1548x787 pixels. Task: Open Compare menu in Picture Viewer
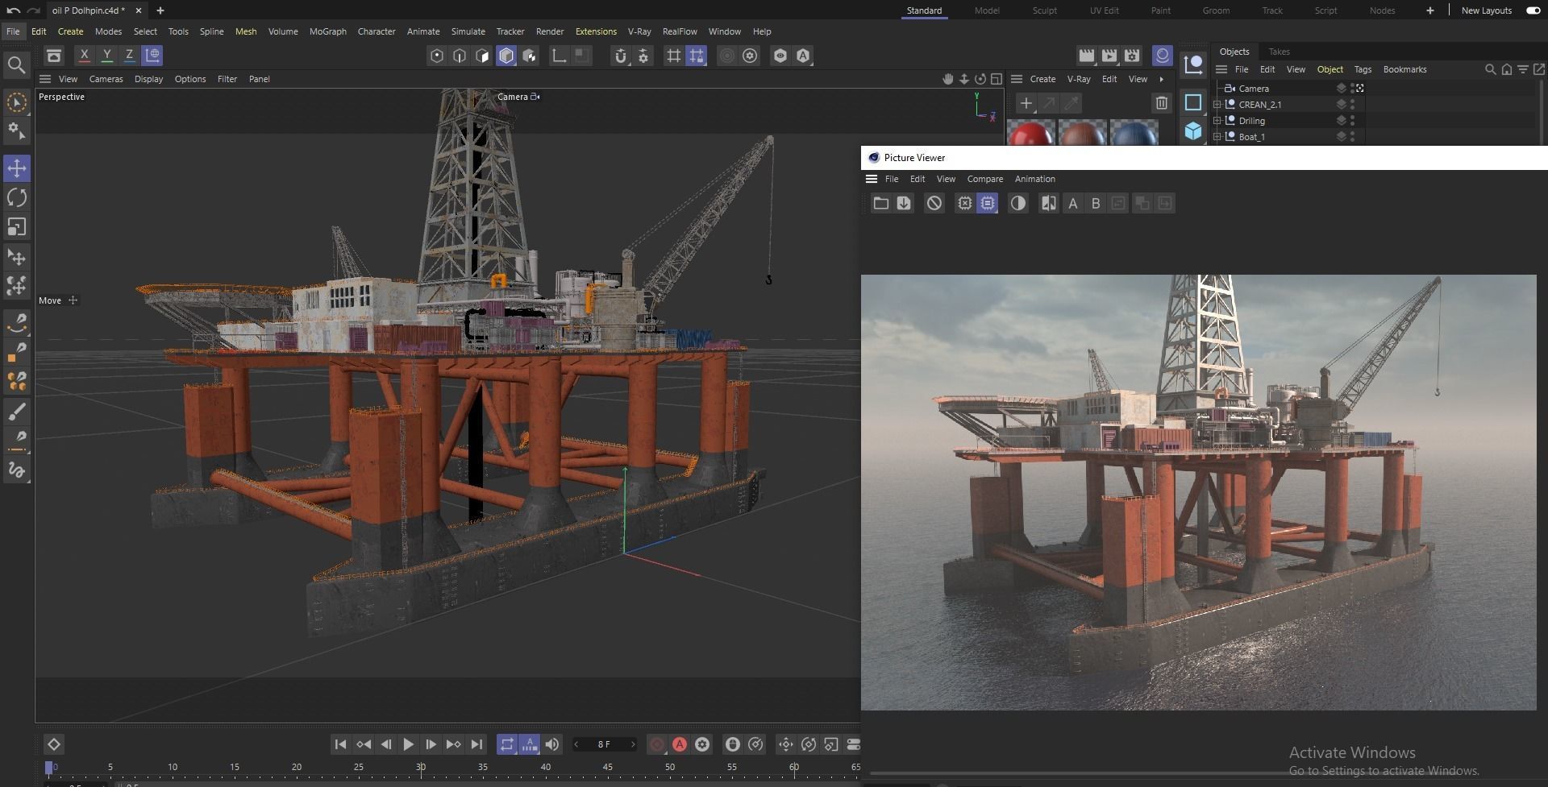pos(985,179)
